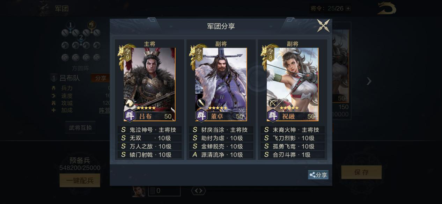
Task: Click the 一键配兵 auto-assign troops button
Action: 80,180
